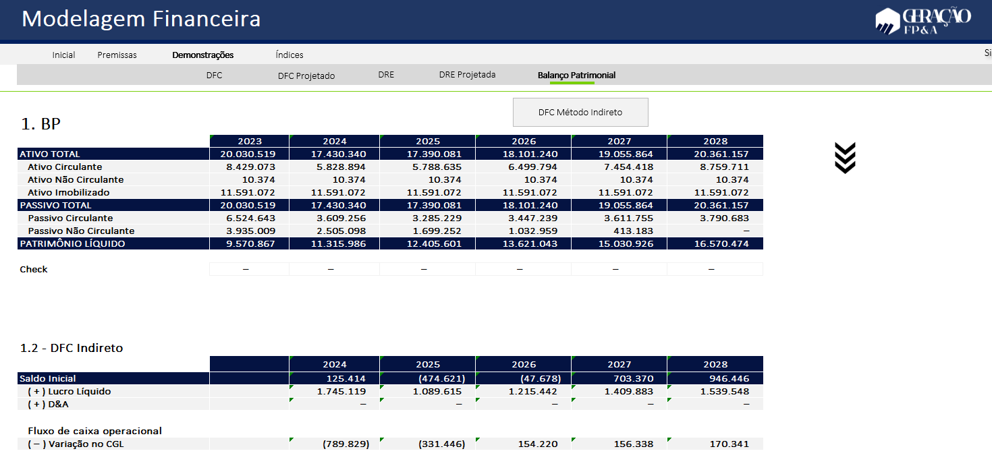Select the 2023 column header in BP table
The height and width of the screenshot is (474, 992).
point(250,141)
